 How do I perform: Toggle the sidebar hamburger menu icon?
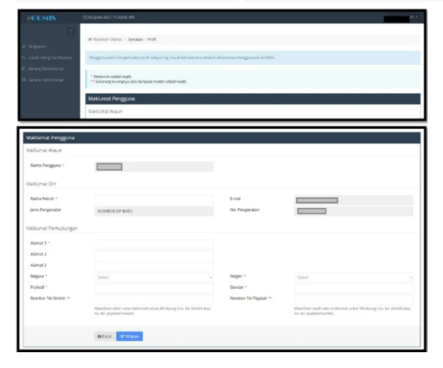(x=71, y=31)
